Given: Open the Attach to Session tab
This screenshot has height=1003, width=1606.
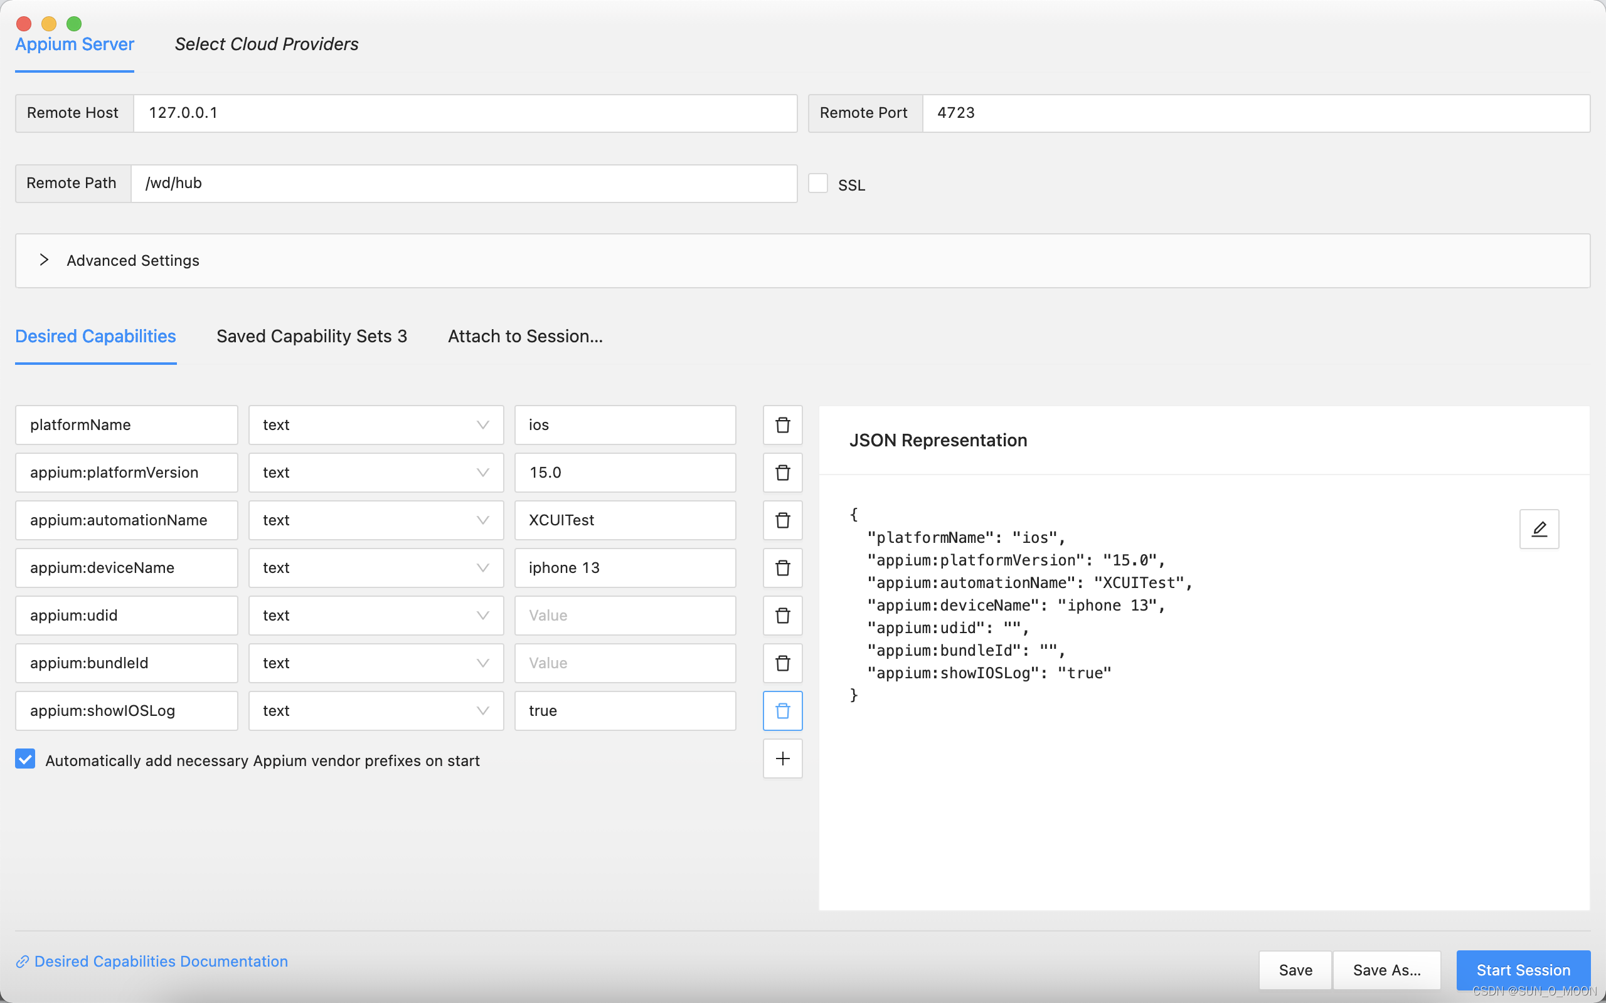Looking at the screenshot, I should [x=525, y=337].
